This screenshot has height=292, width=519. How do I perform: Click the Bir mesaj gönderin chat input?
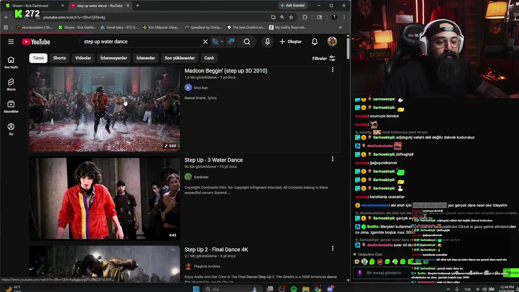pyautogui.click(x=384, y=273)
